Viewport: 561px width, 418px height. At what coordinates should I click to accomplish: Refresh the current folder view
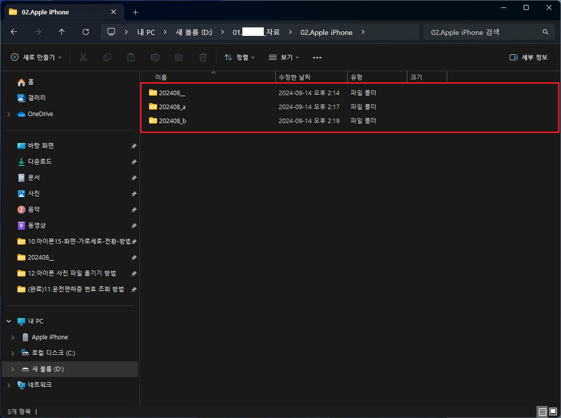point(85,32)
